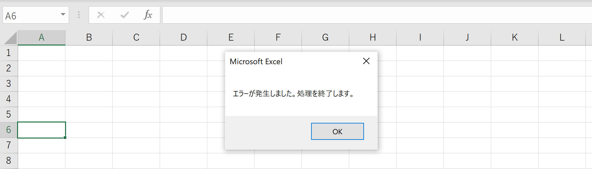Click OK in the Microsoft Excel dialog
The width and height of the screenshot is (592, 169).
pos(337,131)
